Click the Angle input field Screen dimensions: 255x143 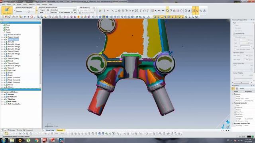pyautogui.click(x=46, y=12)
